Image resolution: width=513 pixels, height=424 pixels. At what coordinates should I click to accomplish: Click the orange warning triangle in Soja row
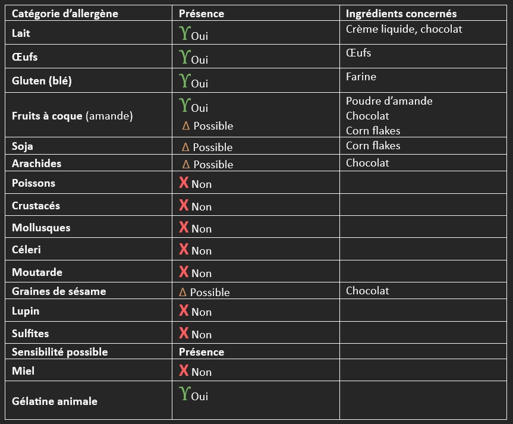coord(185,147)
